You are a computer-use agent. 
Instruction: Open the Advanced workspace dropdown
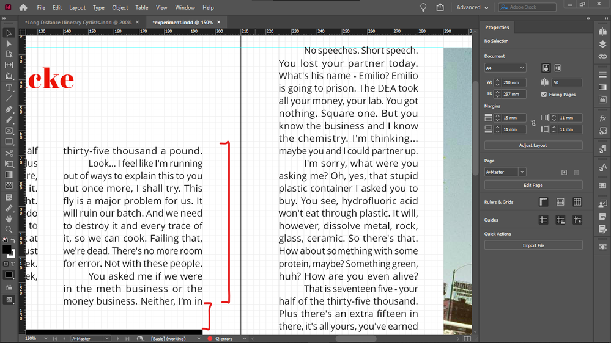[472, 7]
